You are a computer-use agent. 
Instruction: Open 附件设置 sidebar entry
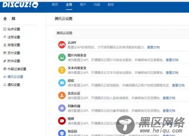coord(14,61)
